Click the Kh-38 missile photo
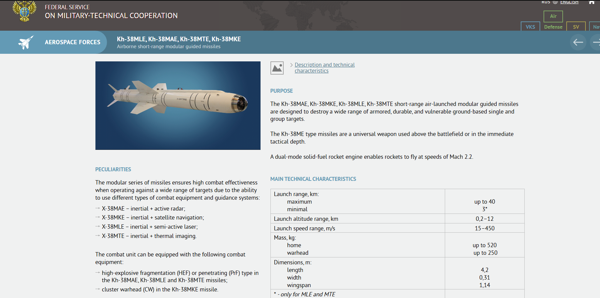This screenshot has height=298, width=600. (x=178, y=106)
